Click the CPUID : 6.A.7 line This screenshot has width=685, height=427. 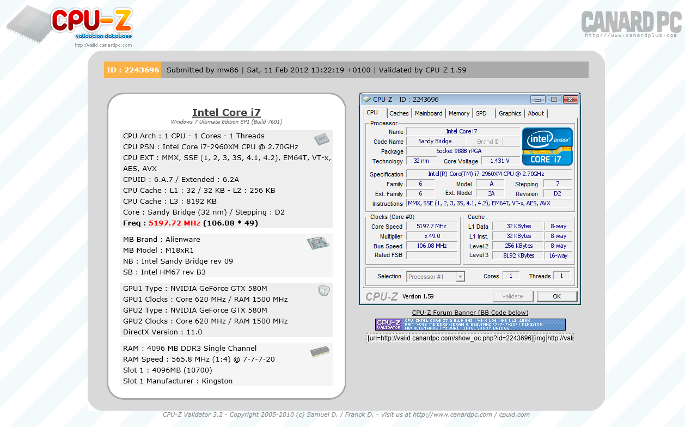[181, 179]
